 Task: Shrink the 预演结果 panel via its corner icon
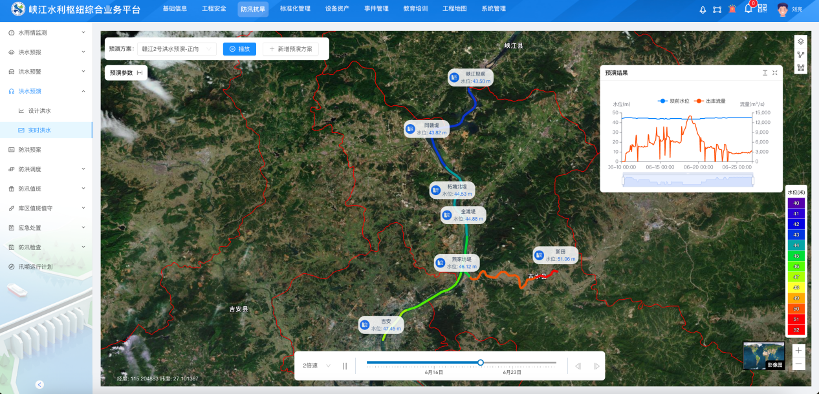(x=774, y=73)
